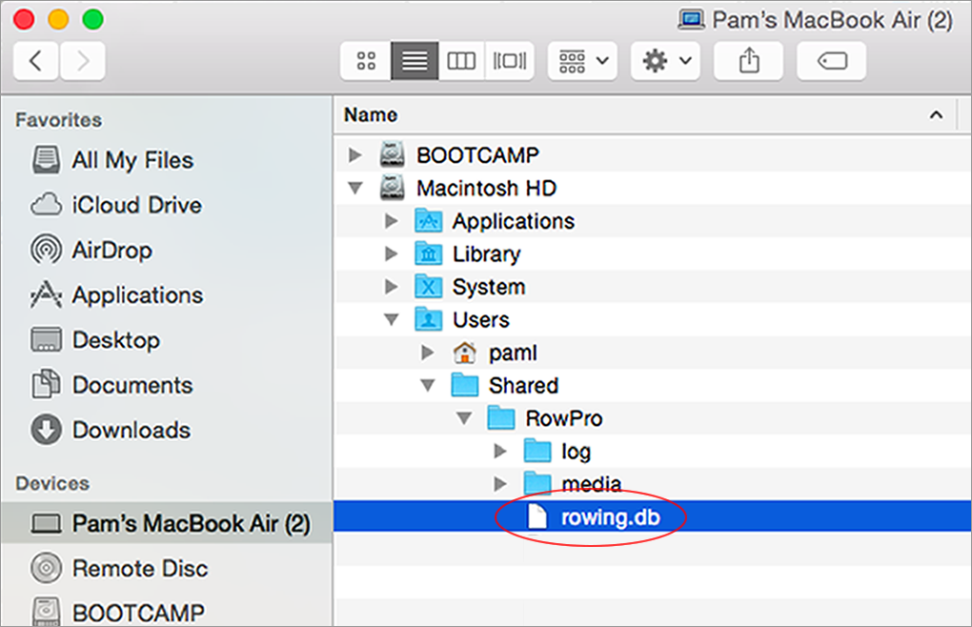The height and width of the screenshot is (627, 972).
Task: Collapse the RowPro folder triangle
Action: click(x=464, y=418)
